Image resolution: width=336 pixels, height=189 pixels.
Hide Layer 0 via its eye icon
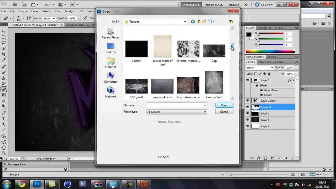[x=248, y=126]
